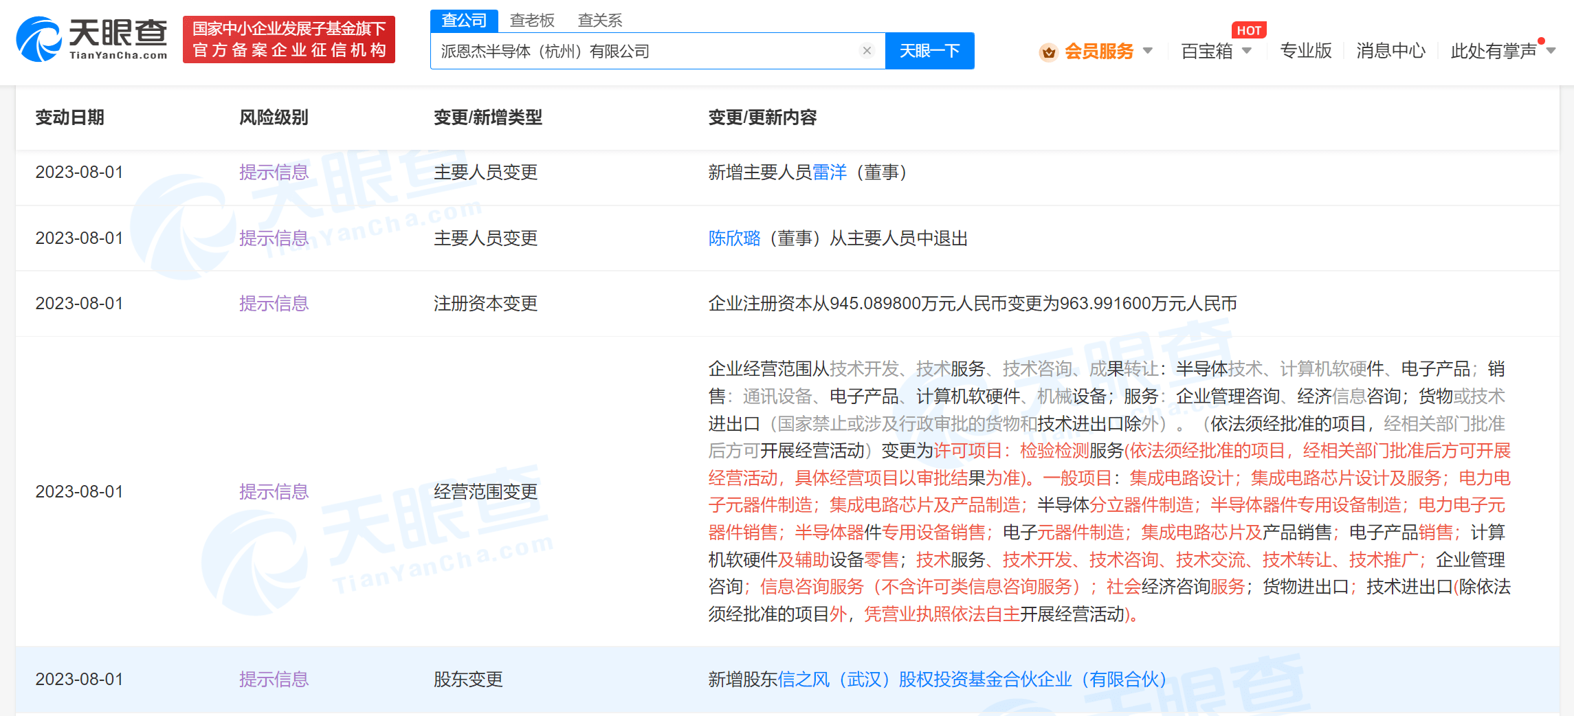Open 会员服务 menu
The width and height of the screenshot is (1574, 716).
pyautogui.click(x=1099, y=52)
